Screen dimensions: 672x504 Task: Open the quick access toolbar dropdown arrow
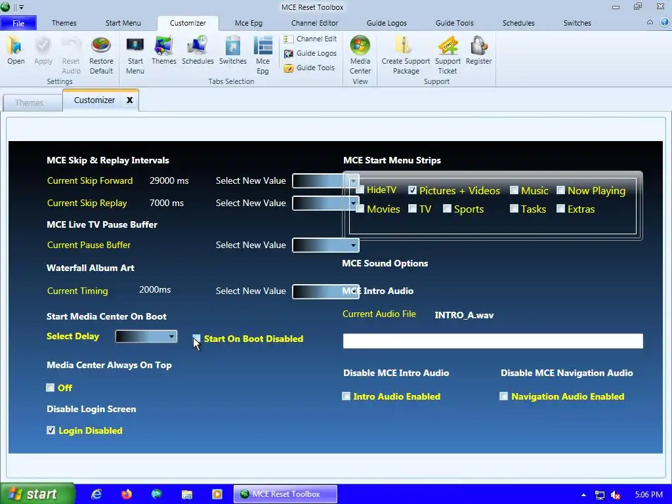point(21,7)
